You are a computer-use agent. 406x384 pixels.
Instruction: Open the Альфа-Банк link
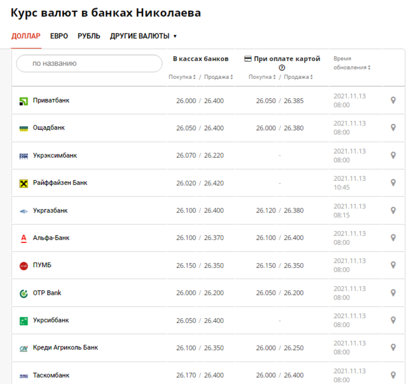(x=51, y=238)
